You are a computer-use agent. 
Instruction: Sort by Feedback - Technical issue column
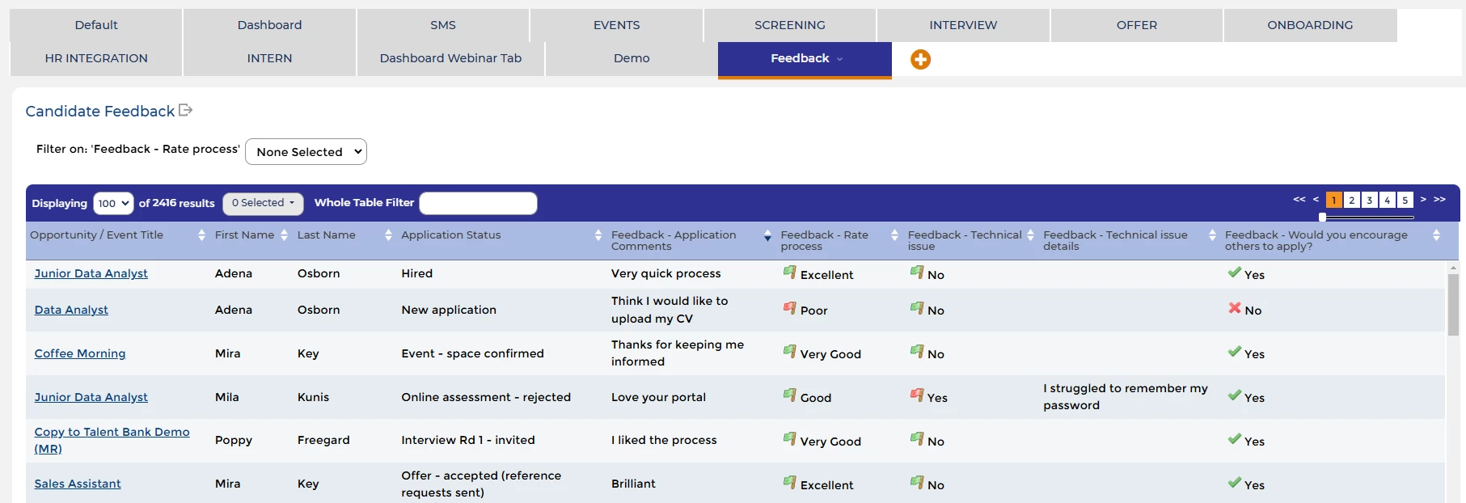coord(1030,235)
